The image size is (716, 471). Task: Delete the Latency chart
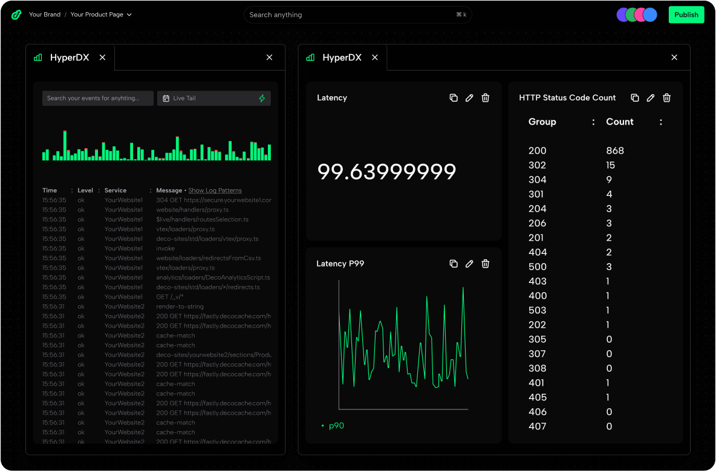point(486,98)
